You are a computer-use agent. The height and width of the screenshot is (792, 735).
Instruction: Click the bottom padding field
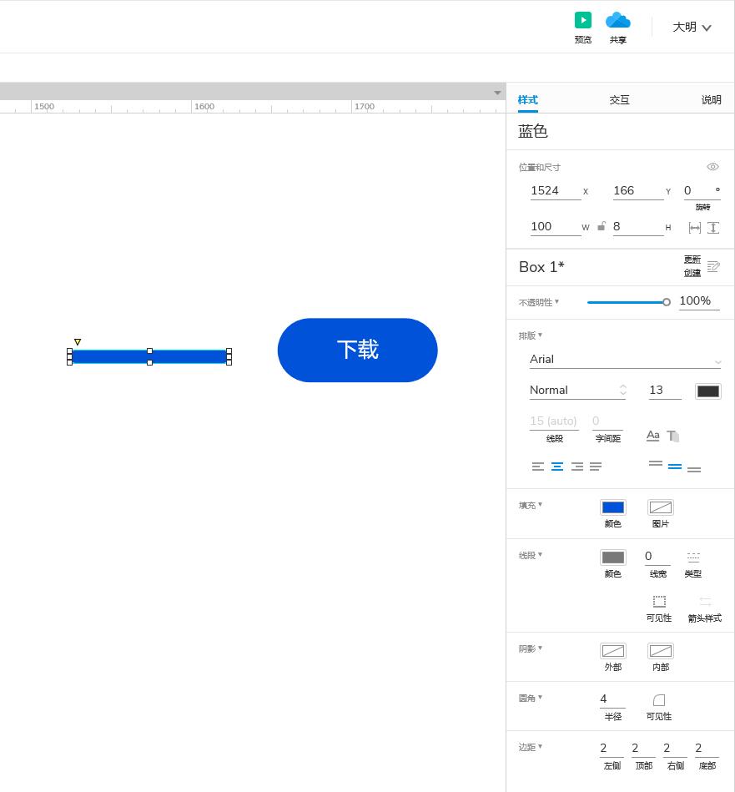coord(707,749)
